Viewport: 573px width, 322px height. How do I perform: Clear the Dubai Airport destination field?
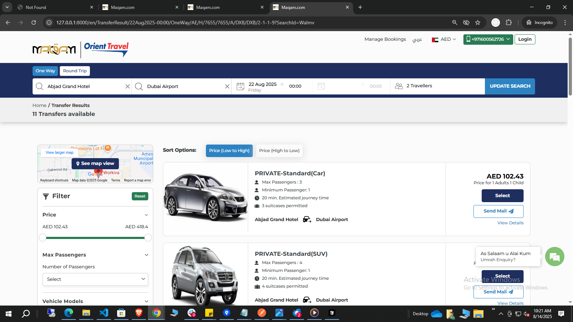coord(227,87)
